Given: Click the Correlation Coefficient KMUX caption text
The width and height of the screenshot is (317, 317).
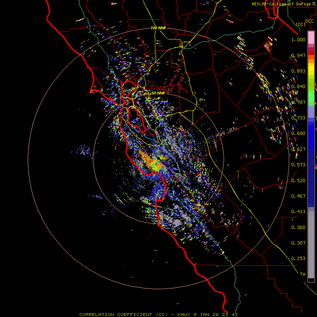Looking at the screenshot, I should (158, 315).
